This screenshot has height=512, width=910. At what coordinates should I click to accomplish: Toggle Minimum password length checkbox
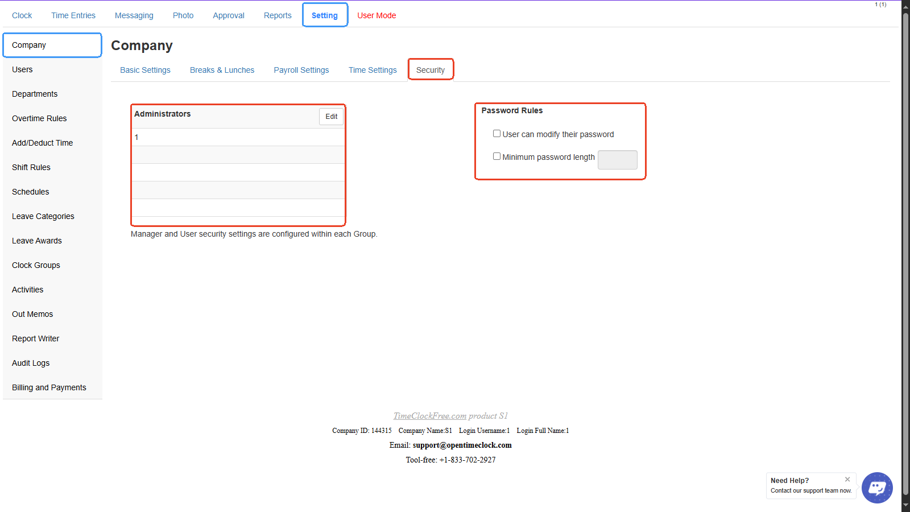pos(497,156)
